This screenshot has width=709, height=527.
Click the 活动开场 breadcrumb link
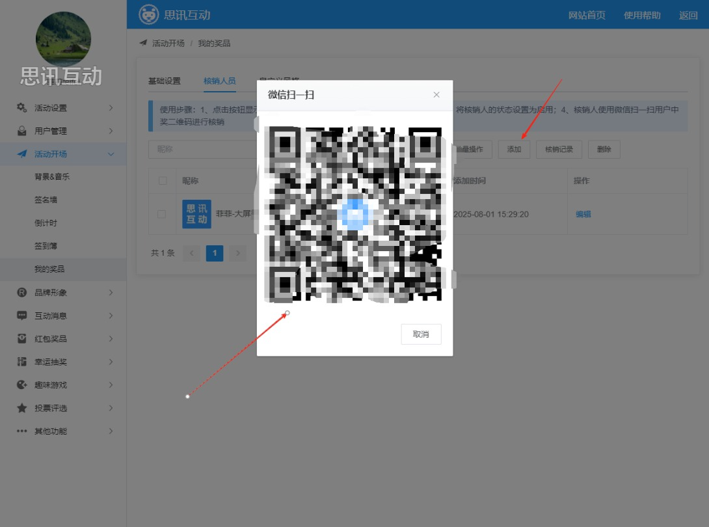pos(168,43)
